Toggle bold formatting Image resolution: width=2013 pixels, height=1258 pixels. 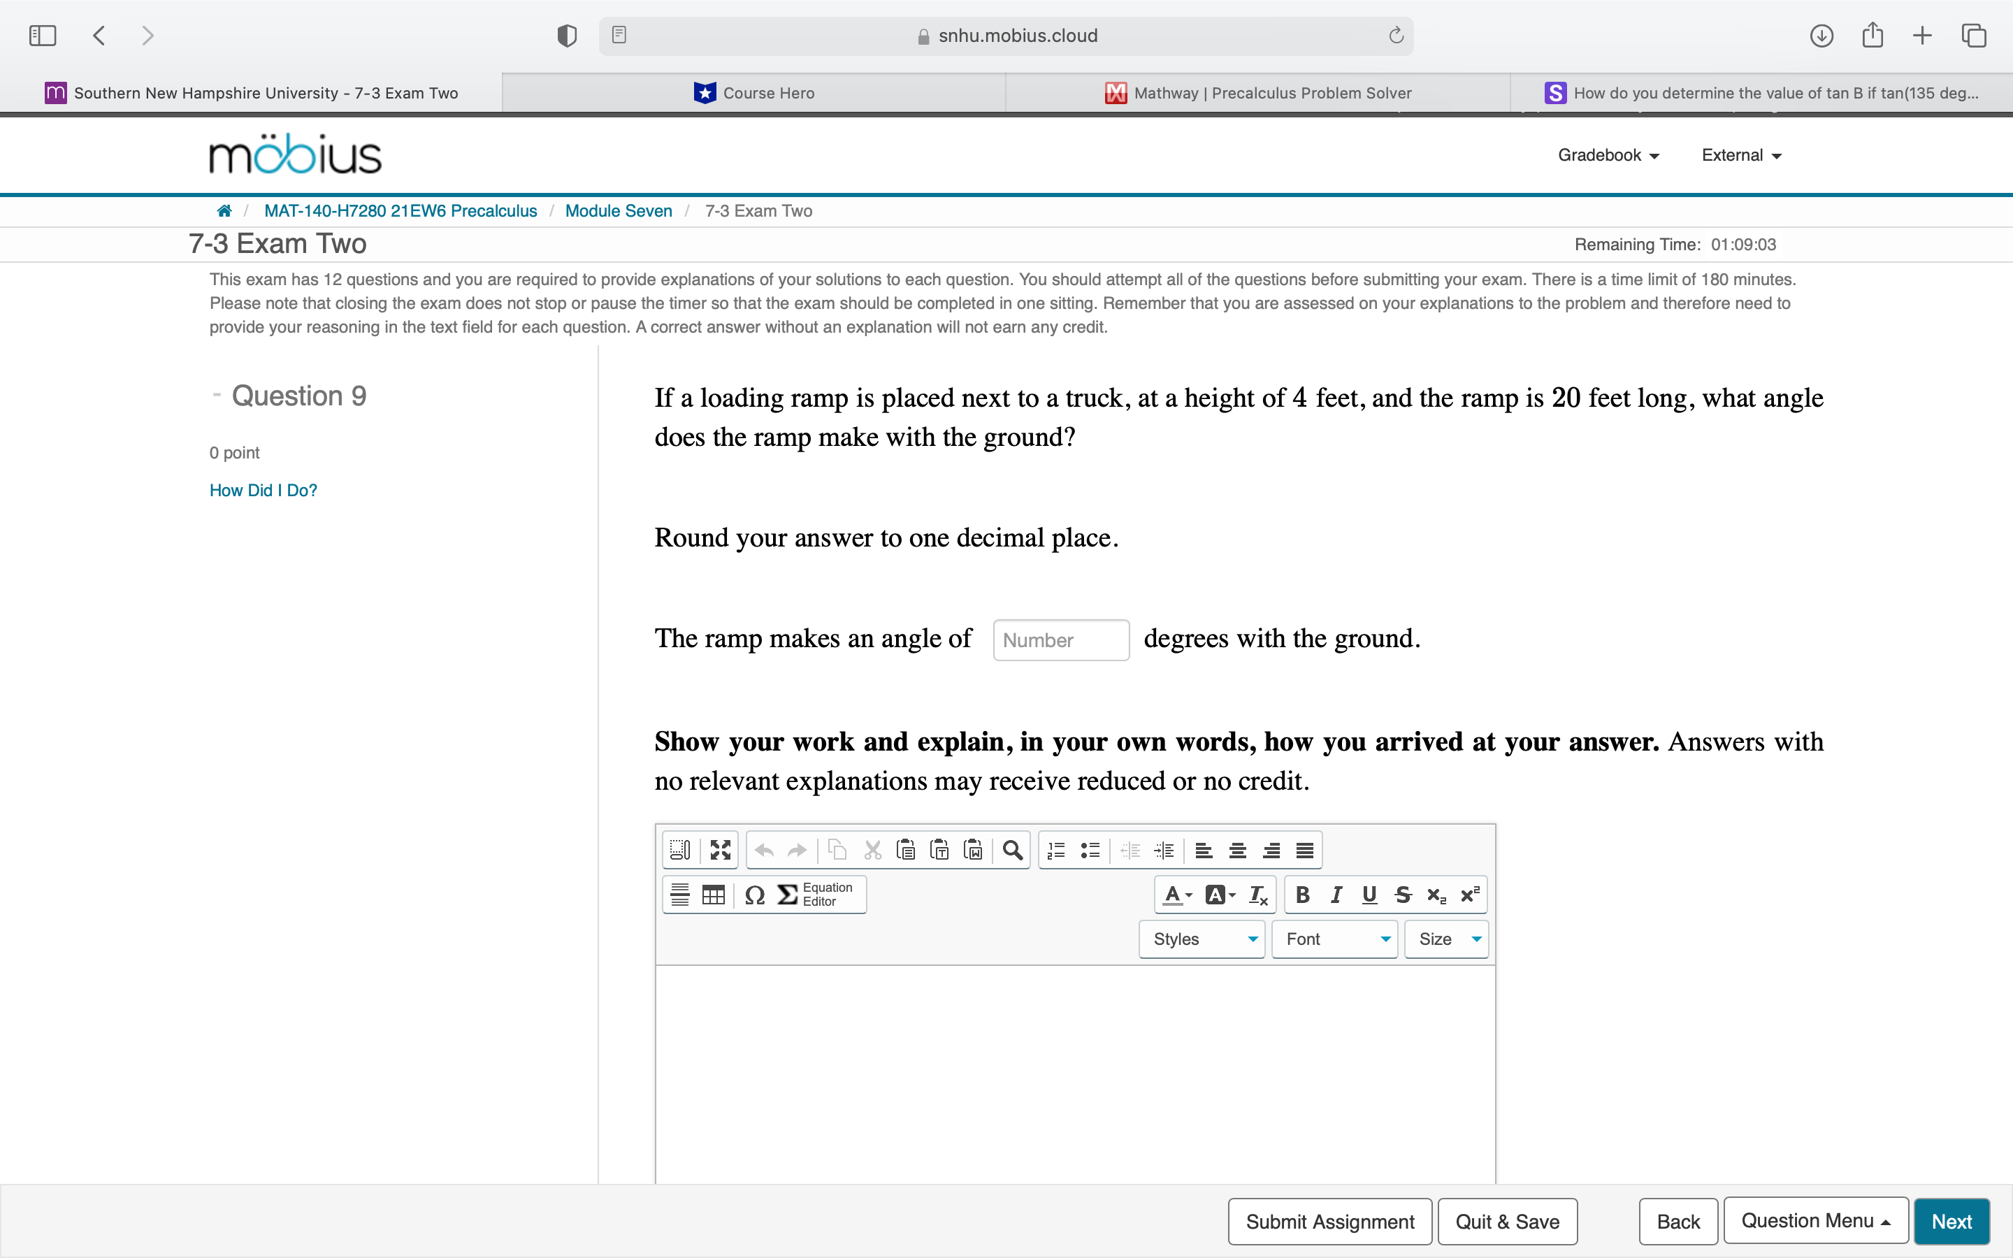[1303, 895]
